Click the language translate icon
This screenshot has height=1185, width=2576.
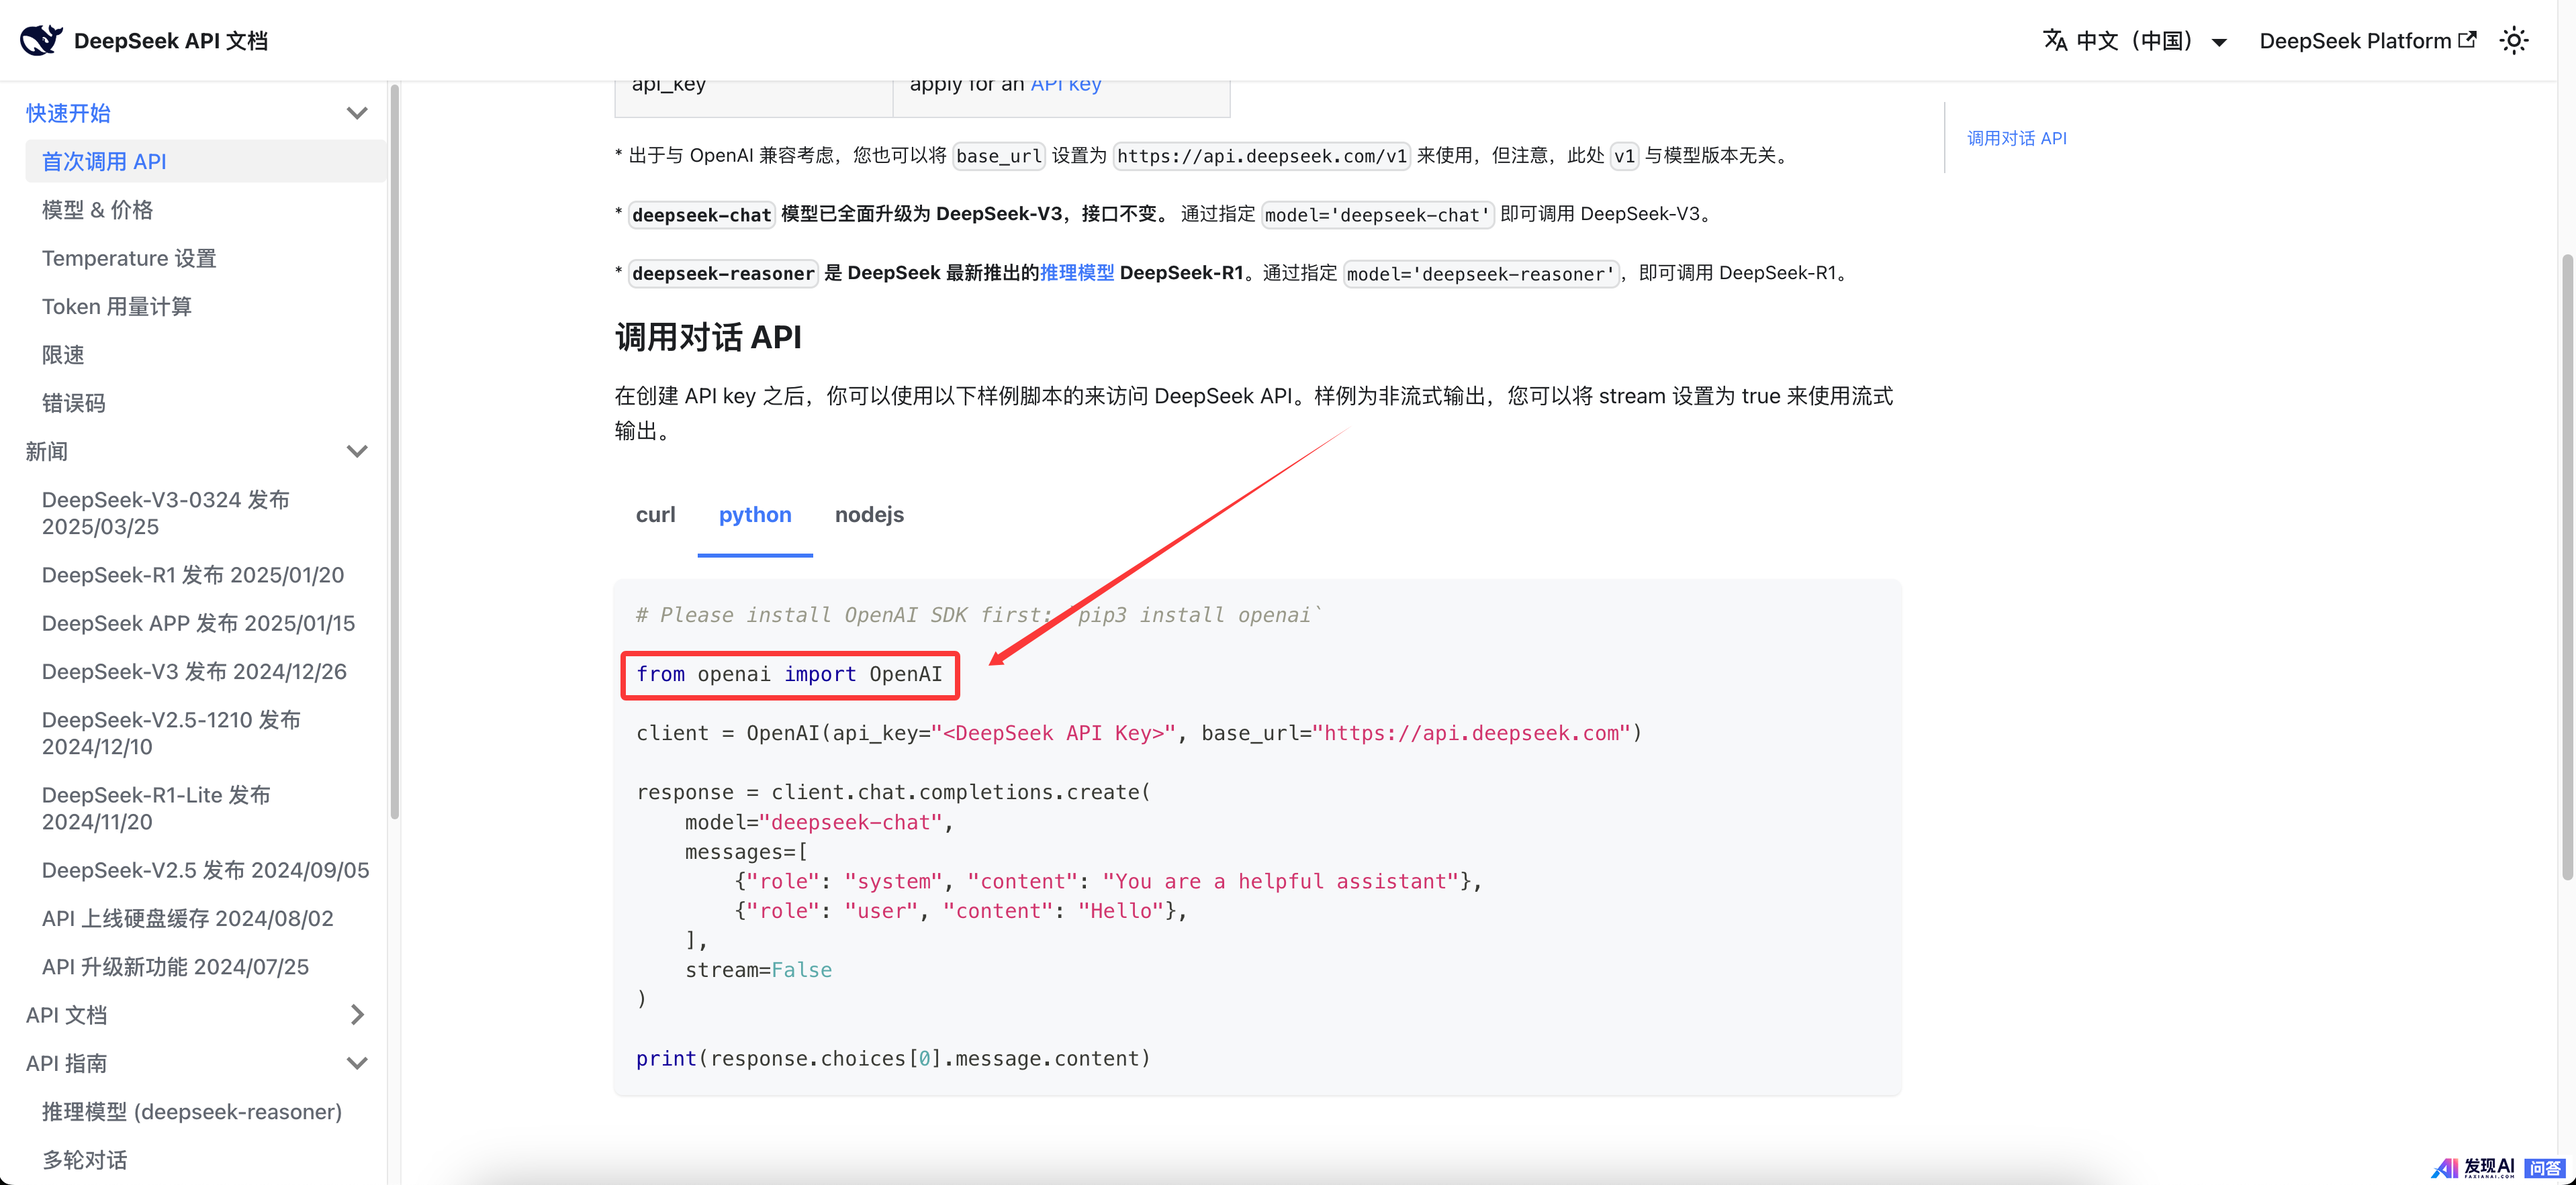pos(2055,40)
